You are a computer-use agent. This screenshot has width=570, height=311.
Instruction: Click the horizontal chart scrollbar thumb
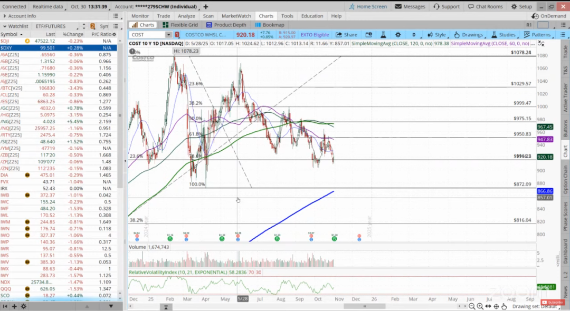(365, 306)
